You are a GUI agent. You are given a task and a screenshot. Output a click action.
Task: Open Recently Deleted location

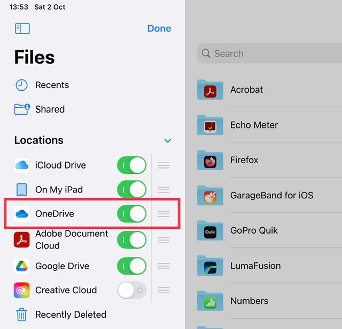61,315
